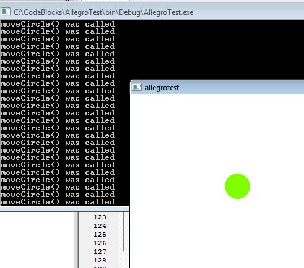Click the console's horizontal scrollbar track
This screenshot has height=268, width=304.
[x=64, y=209]
